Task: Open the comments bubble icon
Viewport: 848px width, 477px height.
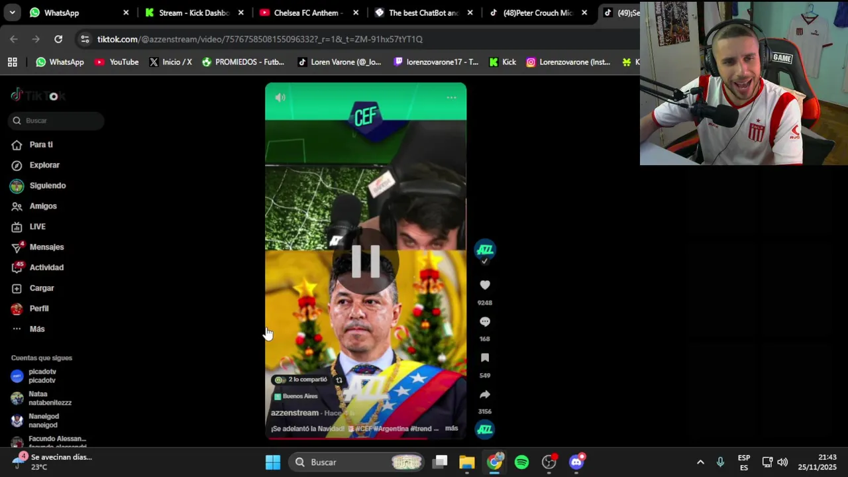Action: 485,321
